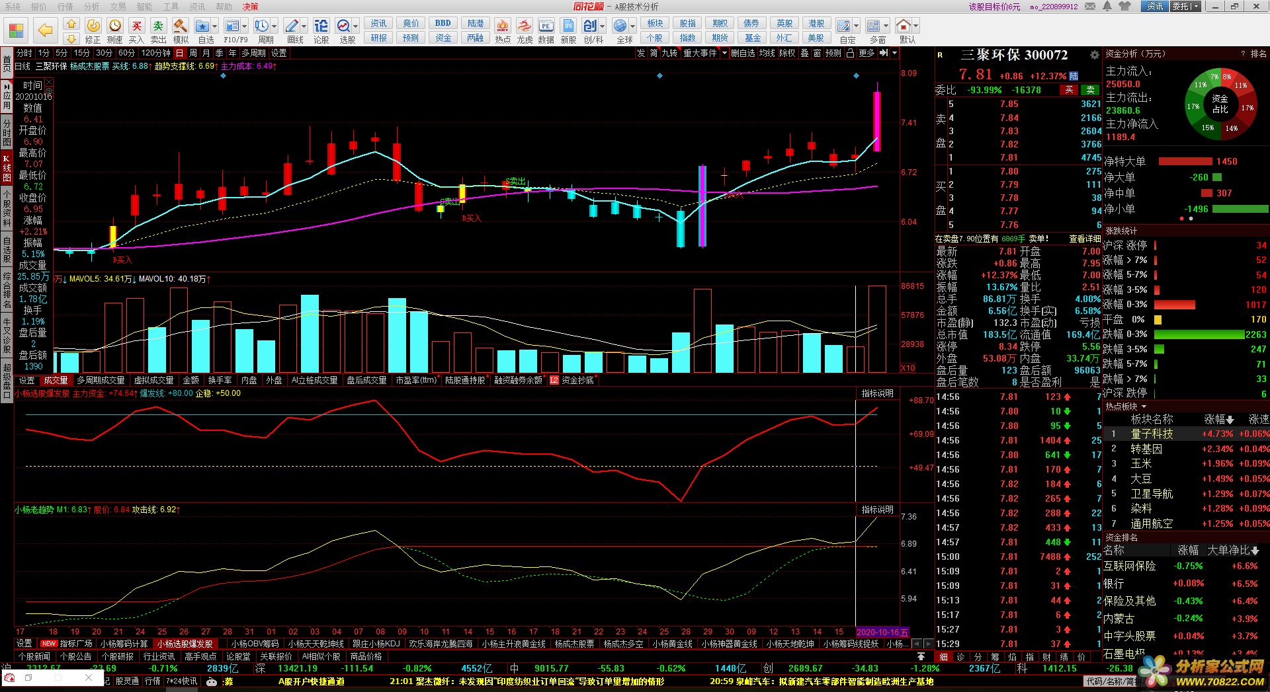Click the yellow back arrow icon
Viewport: 1270px width, 692px height.
pos(45,30)
